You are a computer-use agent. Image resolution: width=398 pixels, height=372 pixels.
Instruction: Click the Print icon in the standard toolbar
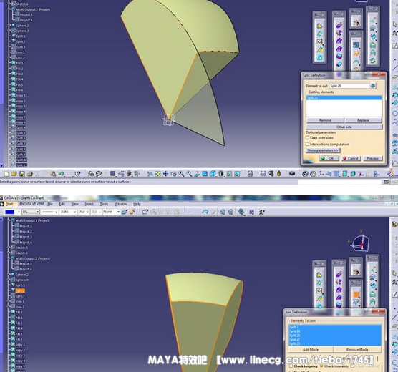click(x=30, y=174)
